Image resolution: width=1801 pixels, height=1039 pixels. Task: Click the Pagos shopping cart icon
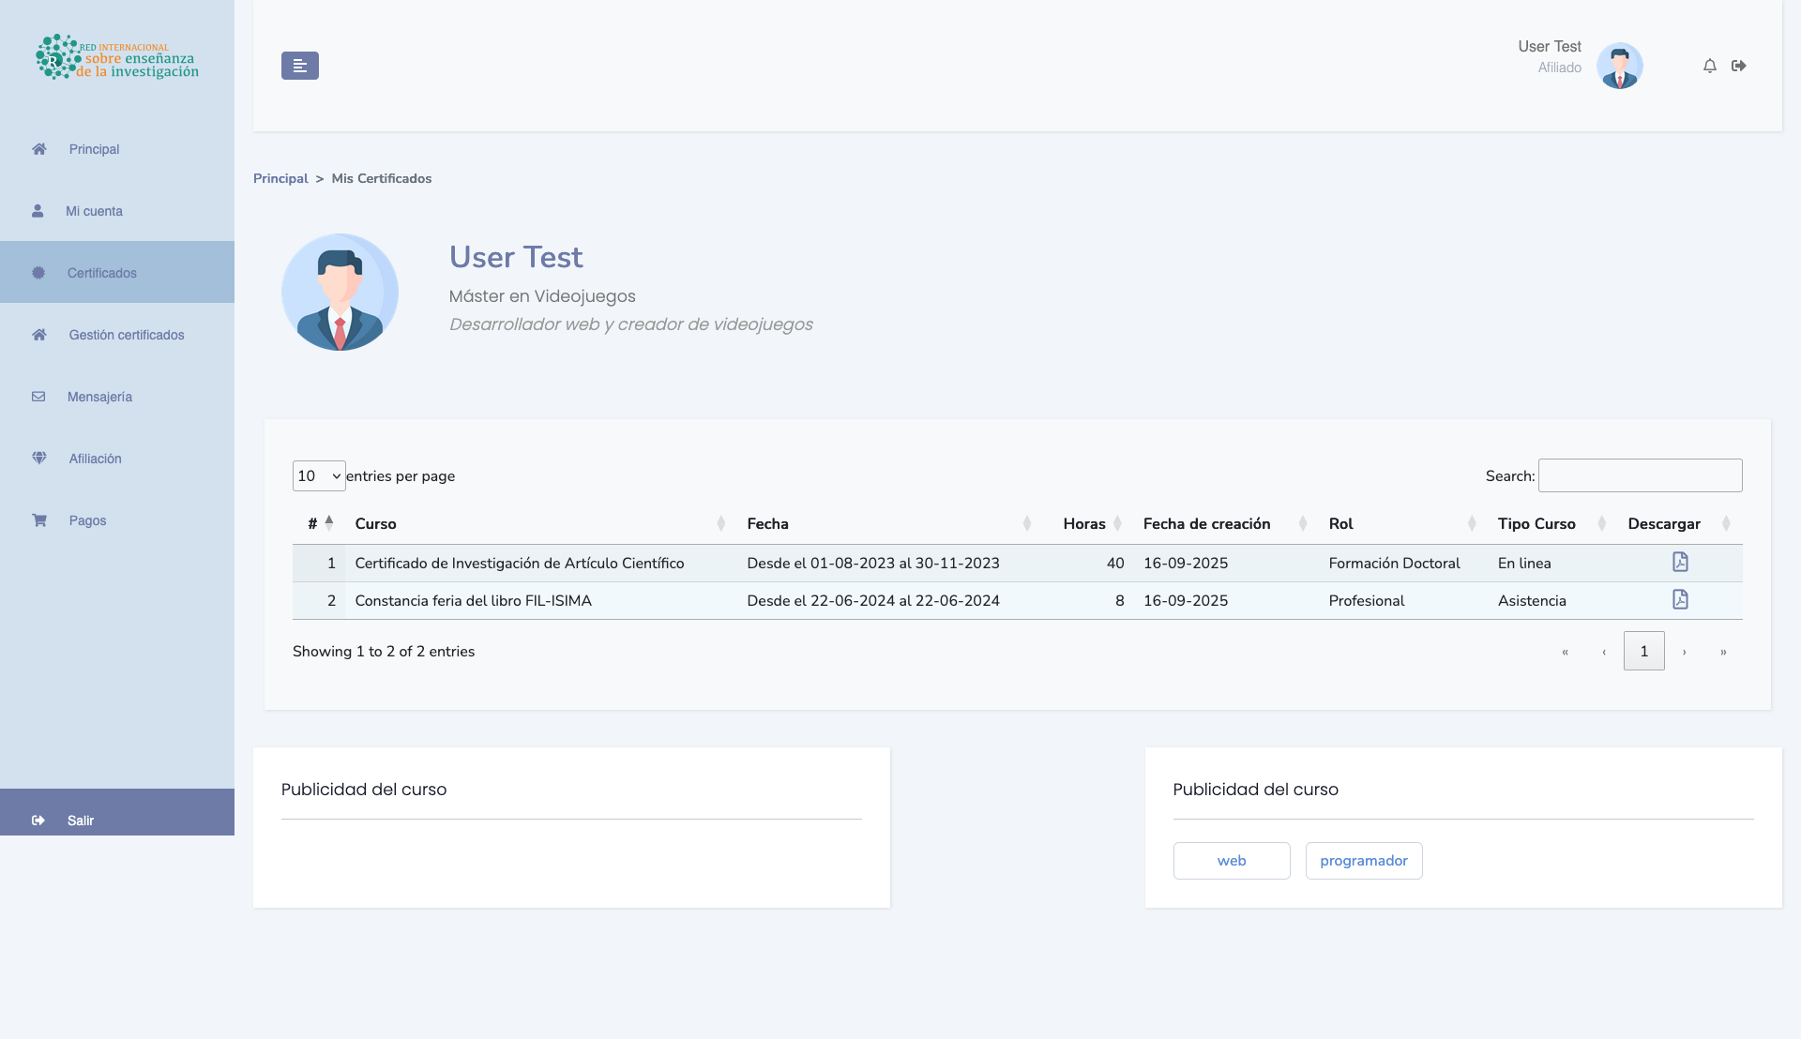[39, 520]
